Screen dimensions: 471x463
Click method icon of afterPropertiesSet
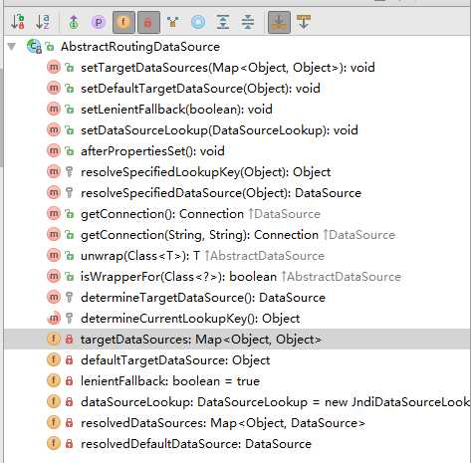click(x=54, y=151)
